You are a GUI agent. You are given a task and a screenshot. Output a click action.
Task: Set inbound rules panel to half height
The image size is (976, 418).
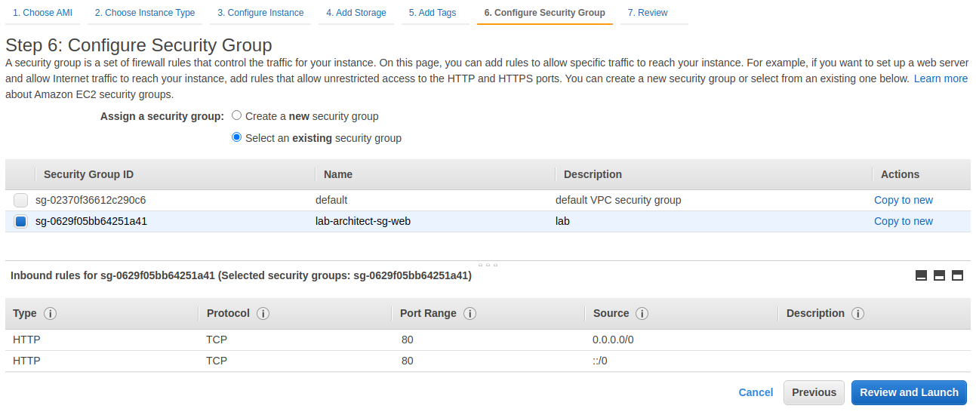[939, 276]
